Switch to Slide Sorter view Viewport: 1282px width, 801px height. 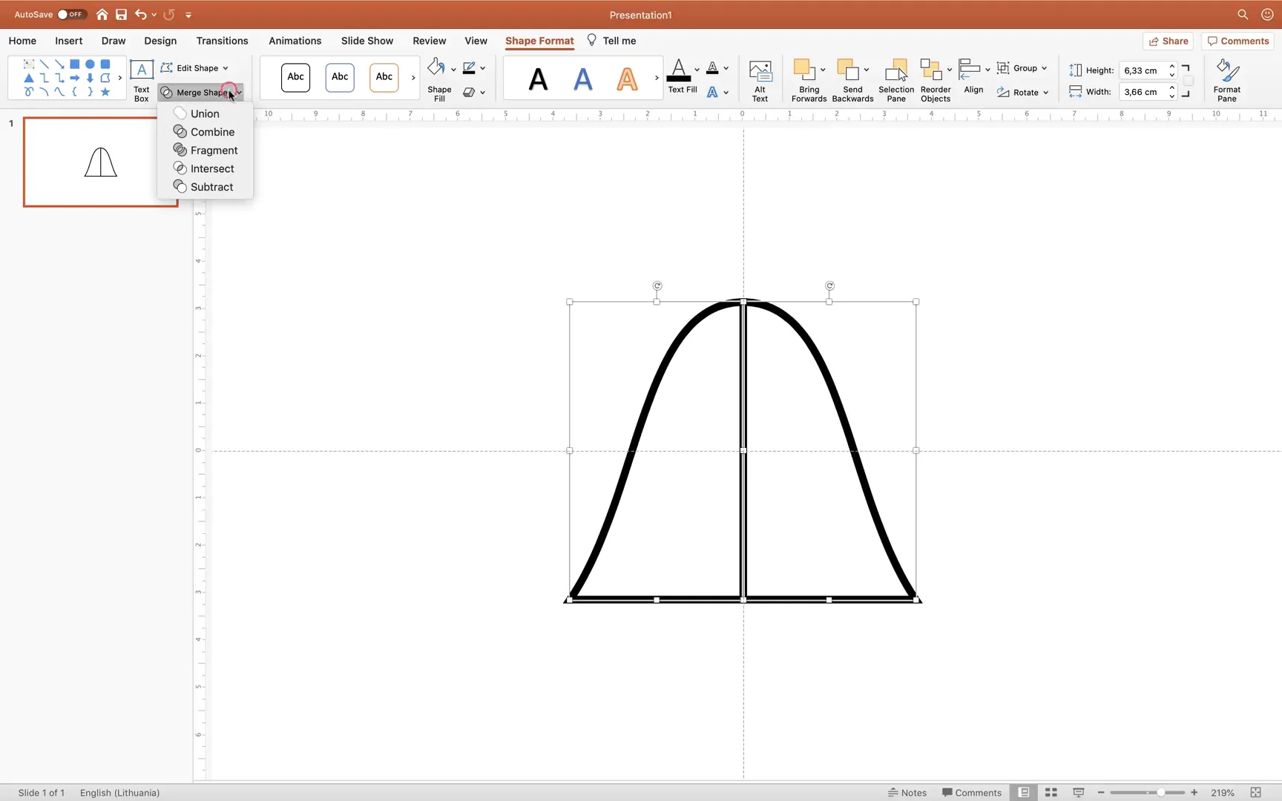pos(1051,792)
